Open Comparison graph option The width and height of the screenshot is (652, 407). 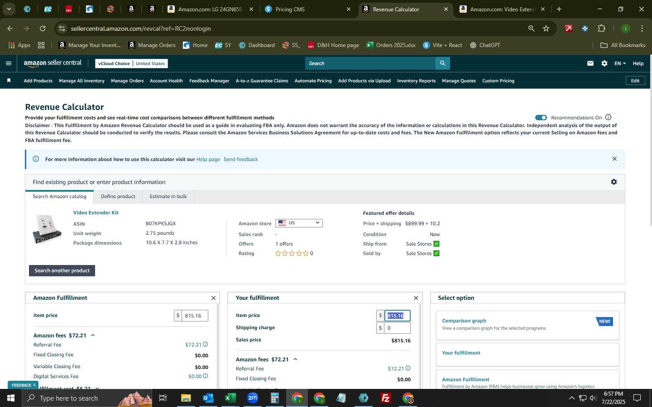[x=527, y=325]
